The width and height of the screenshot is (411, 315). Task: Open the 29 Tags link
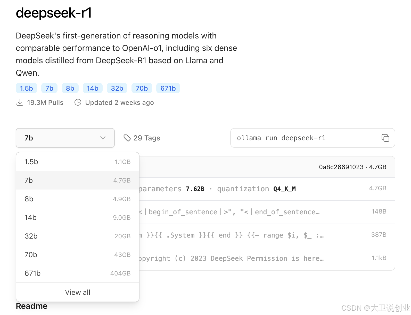point(146,138)
